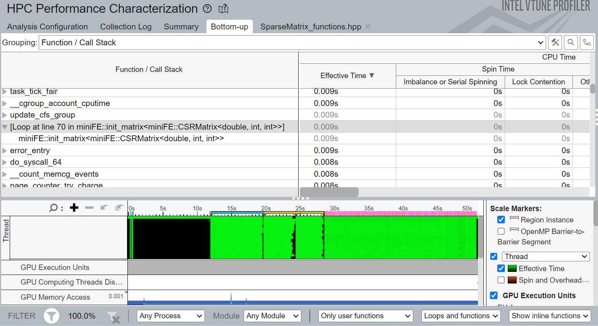598x326 pixels.
Task: Expand the task_tick_fair row
Action: pyautogui.click(x=5, y=92)
